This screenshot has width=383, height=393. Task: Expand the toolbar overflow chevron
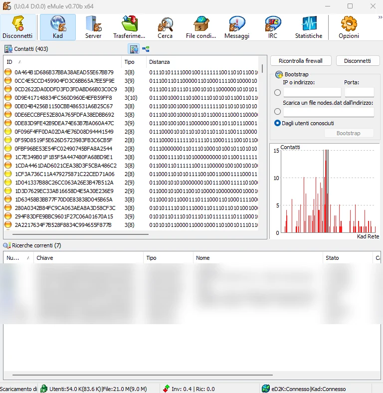click(380, 17)
